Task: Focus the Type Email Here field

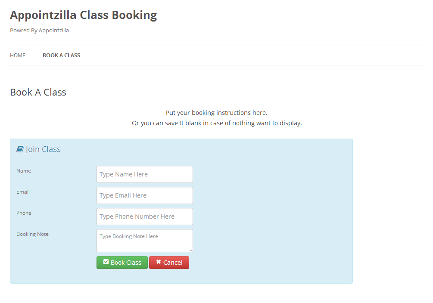Action: pos(145,195)
